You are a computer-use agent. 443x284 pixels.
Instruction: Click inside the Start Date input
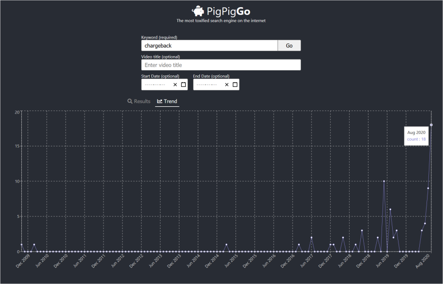click(164, 85)
